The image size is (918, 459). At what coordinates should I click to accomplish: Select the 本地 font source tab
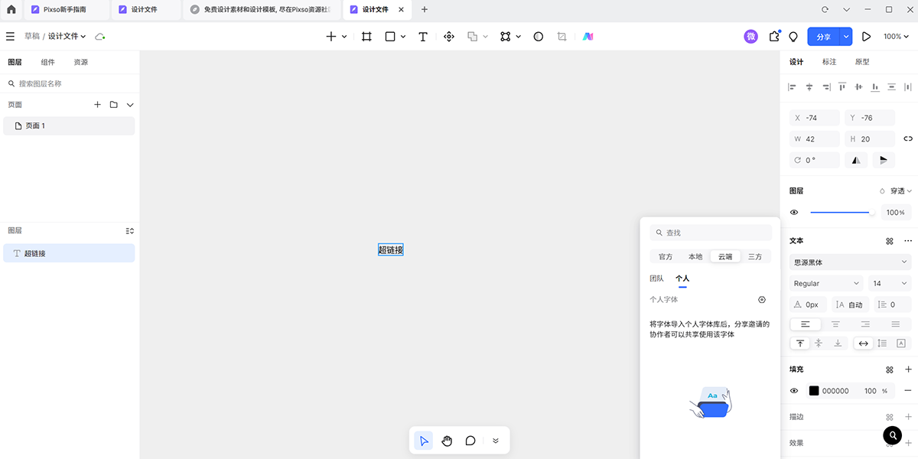click(695, 257)
